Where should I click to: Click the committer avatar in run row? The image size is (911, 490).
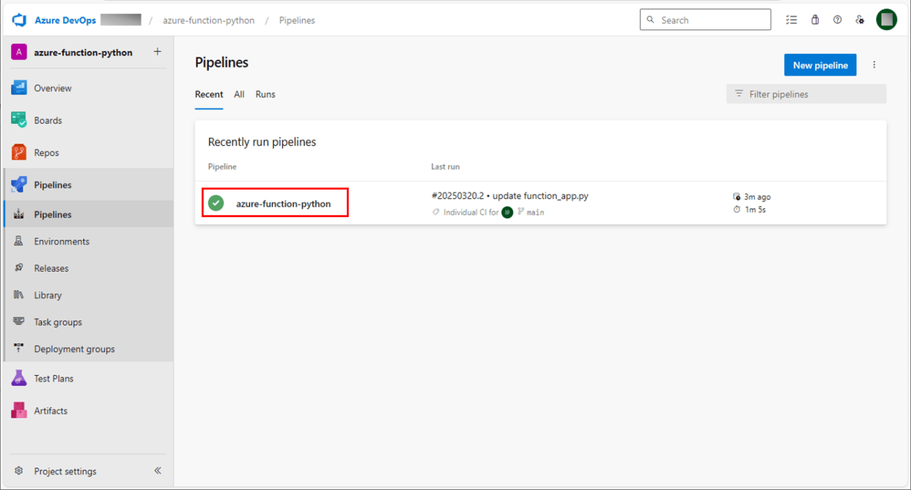tap(507, 212)
